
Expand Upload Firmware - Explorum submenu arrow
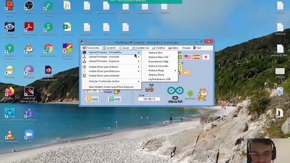click(139, 61)
